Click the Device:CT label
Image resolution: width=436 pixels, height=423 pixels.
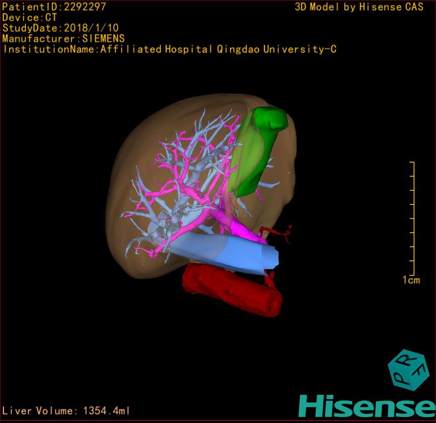(29, 17)
